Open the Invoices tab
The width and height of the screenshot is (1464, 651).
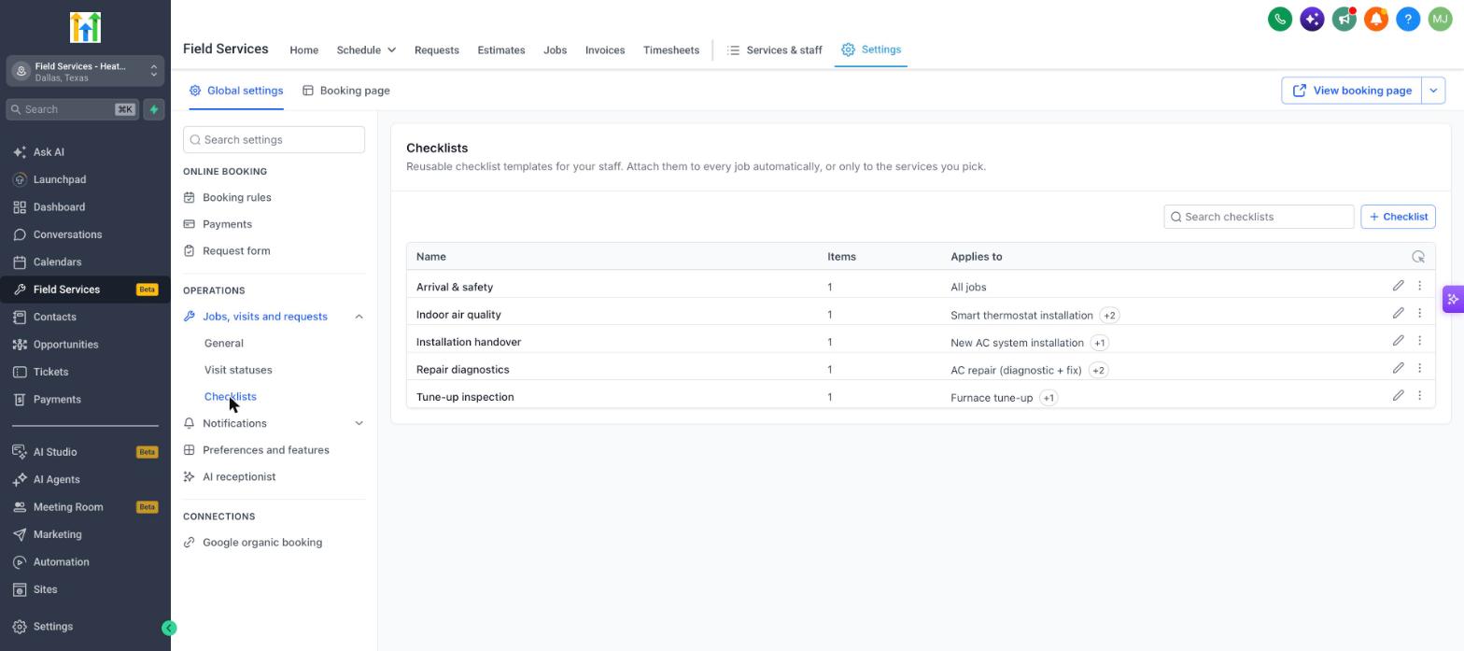tap(605, 50)
